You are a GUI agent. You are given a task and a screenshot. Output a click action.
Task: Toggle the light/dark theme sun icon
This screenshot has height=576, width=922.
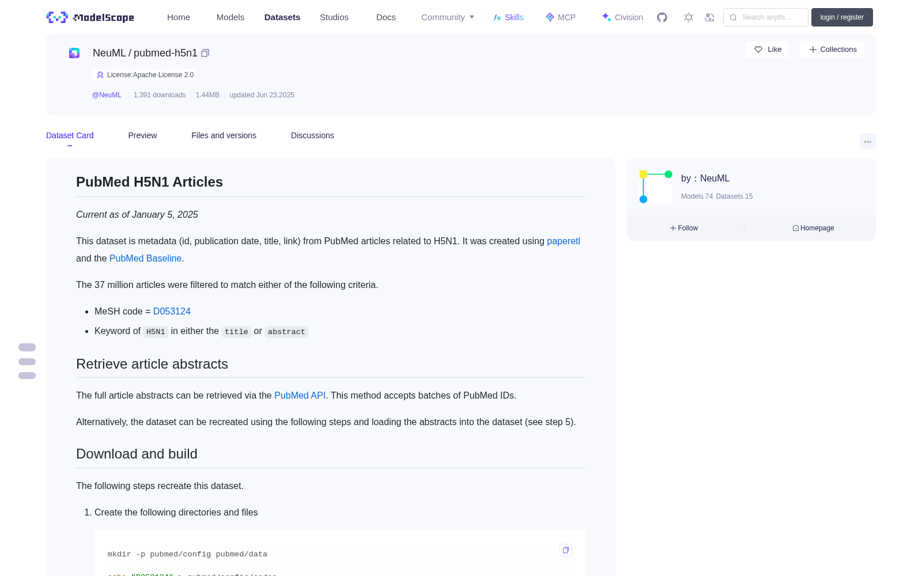point(689,17)
